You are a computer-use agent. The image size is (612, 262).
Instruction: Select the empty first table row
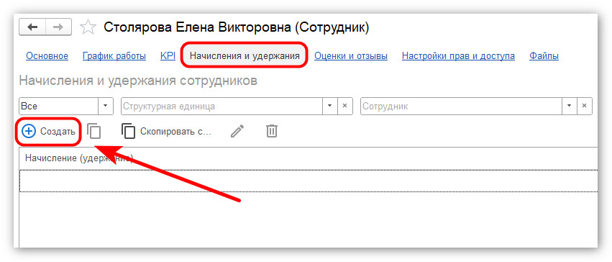[x=309, y=181]
